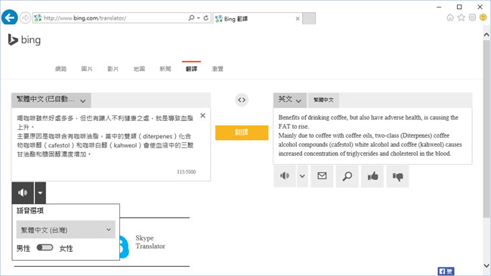Rate translation with thumbs up
491x276 pixels.
tap(372, 176)
